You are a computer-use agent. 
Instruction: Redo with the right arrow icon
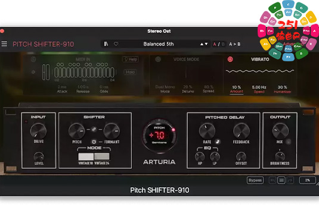point(290,180)
